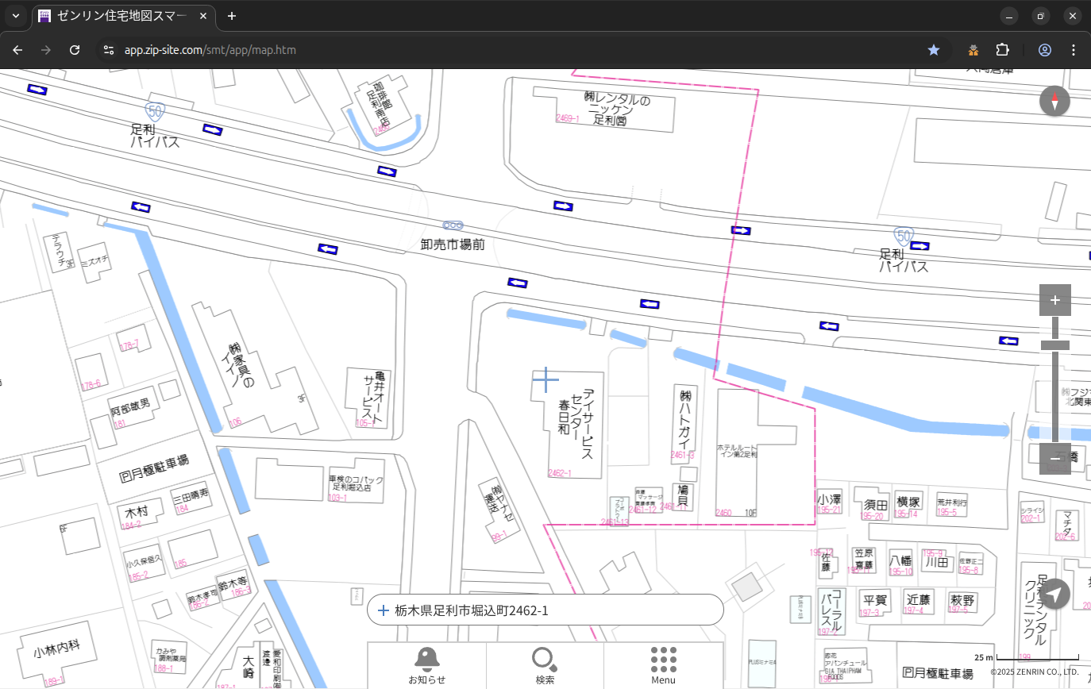Image resolution: width=1091 pixels, height=689 pixels.
Task: Open Chrome three-dot menu
Action: (1074, 50)
